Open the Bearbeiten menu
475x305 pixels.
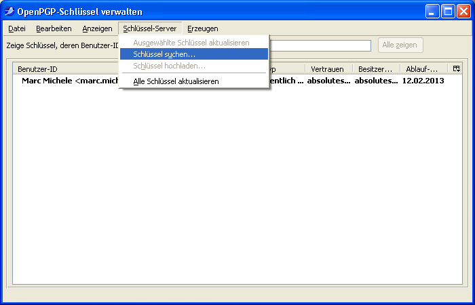point(54,28)
